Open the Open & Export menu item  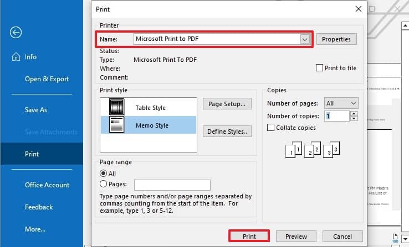[x=47, y=79]
